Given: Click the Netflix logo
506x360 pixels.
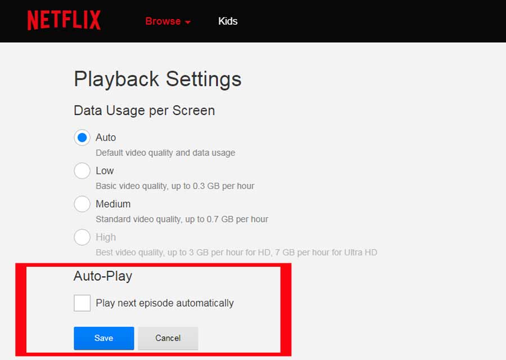Looking at the screenshot, I should [x=64, y=20].
